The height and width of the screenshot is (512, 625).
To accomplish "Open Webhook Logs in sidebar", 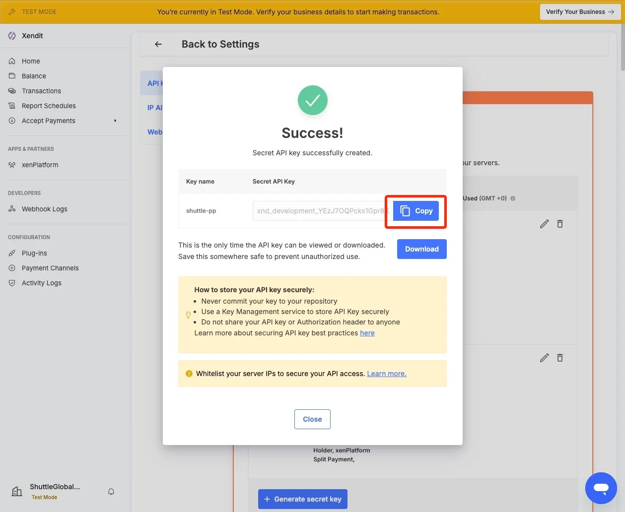I will click(44, 209).
